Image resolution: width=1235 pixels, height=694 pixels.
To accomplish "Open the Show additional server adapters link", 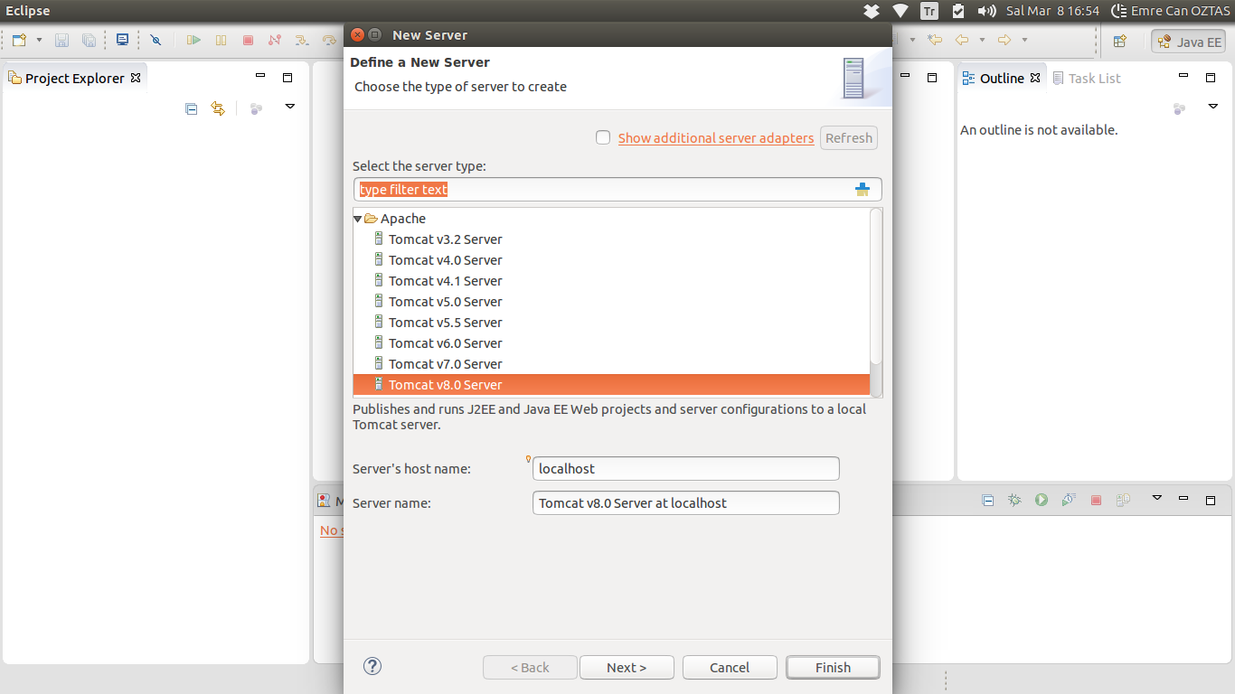I will pos(716,138).
